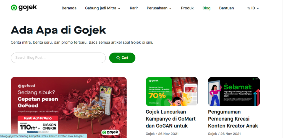Expand the Gabung jadi Mitra chevron
Viewport: 283px width, 138px height.
tap(119, 8)
